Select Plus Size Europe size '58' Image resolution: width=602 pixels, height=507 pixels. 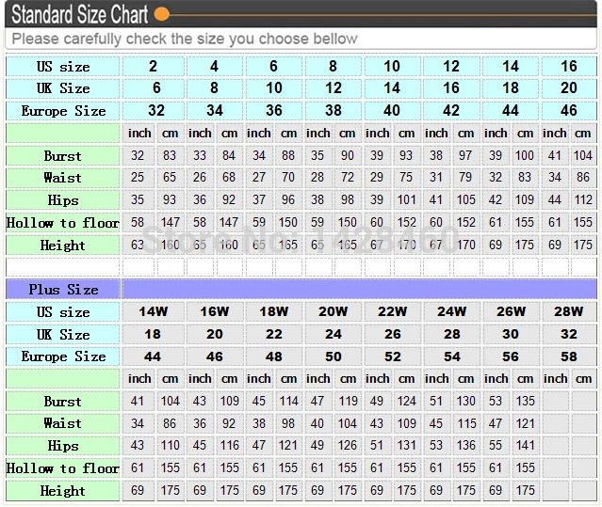[x=569, y=356]
